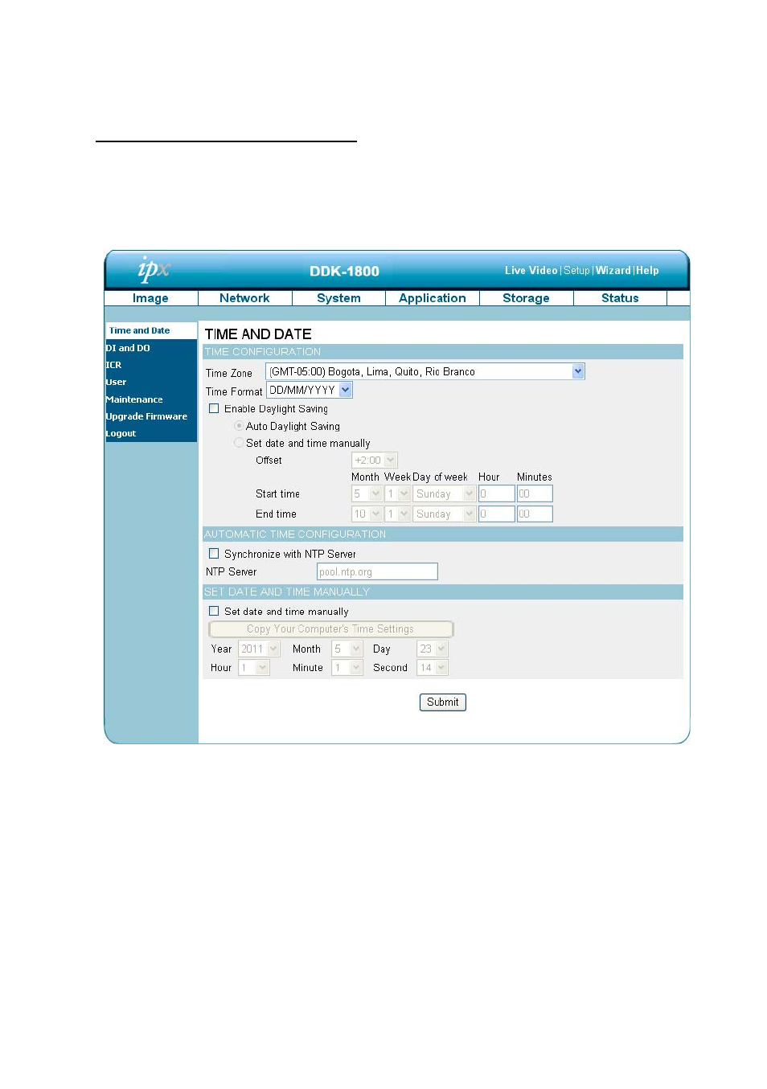767x1089 pixels.
Task: Check Set date and time manually checkbox
Action: click(x=214, y=611)
